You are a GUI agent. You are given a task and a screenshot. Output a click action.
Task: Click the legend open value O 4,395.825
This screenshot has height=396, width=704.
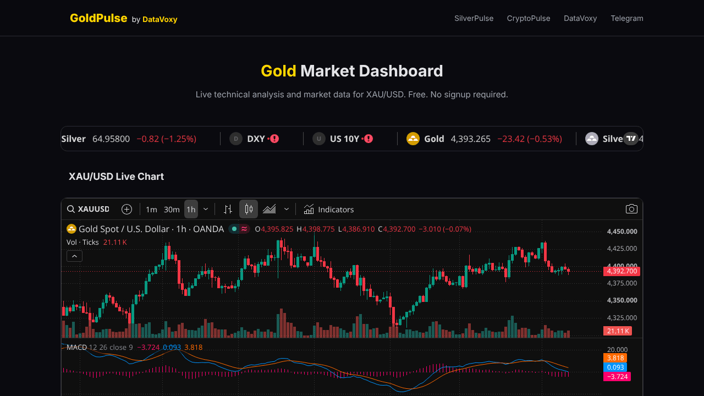pyautogui.click(x=274, y=229)
